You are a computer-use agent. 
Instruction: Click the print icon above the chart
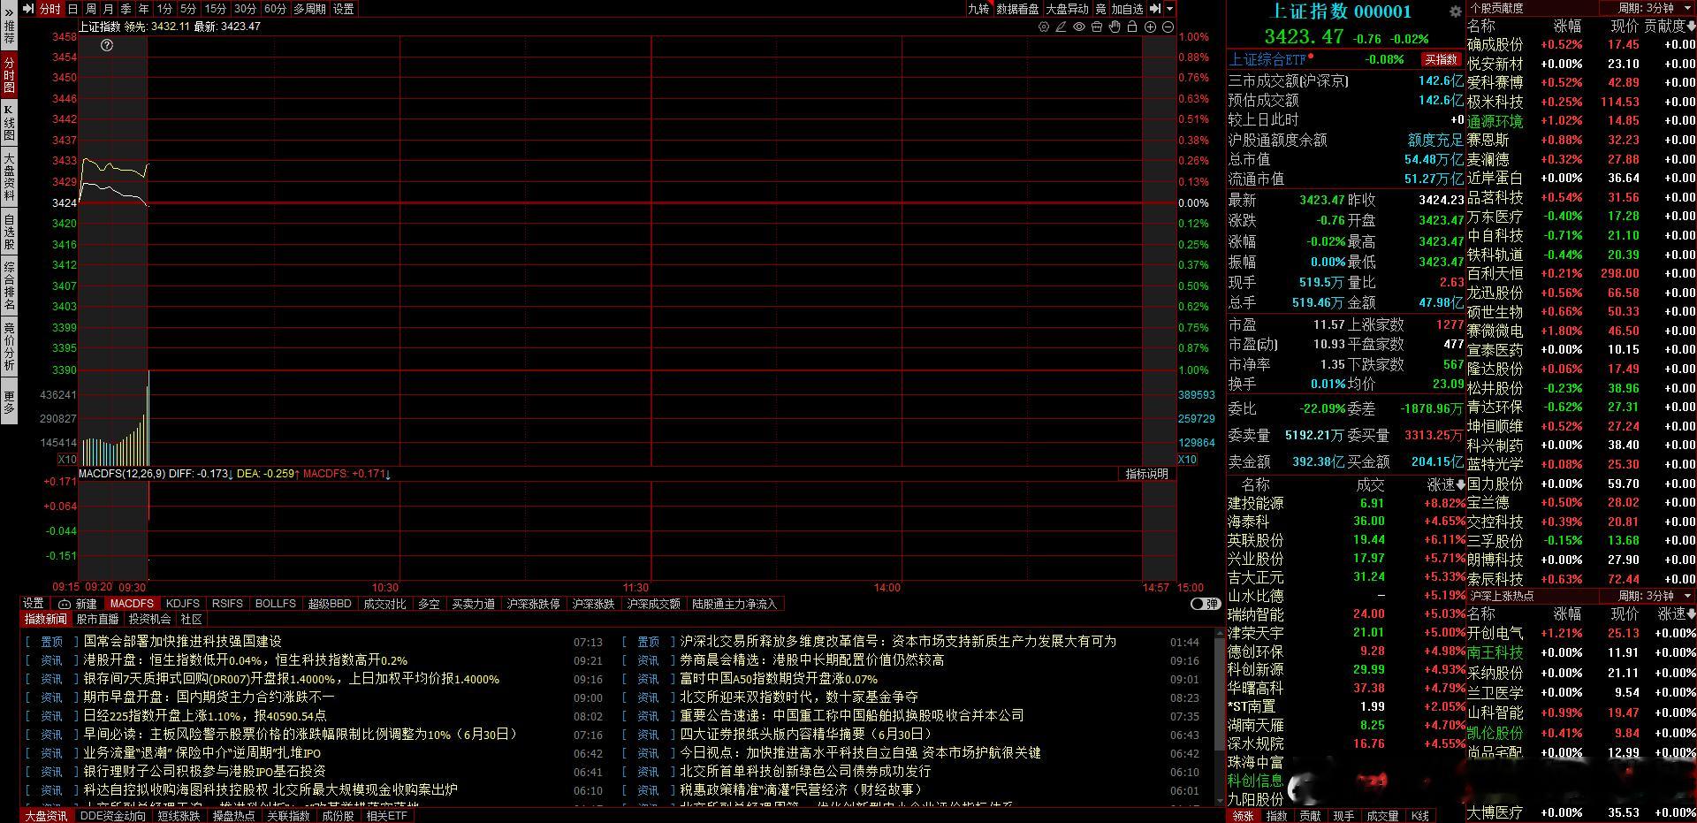(x=1097, y=27)
